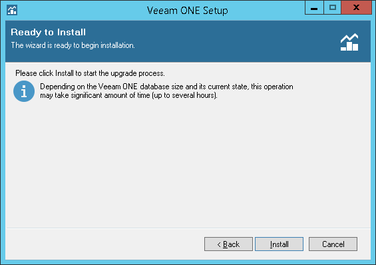Click the may take significant amount of time line

tap(128, 95)
